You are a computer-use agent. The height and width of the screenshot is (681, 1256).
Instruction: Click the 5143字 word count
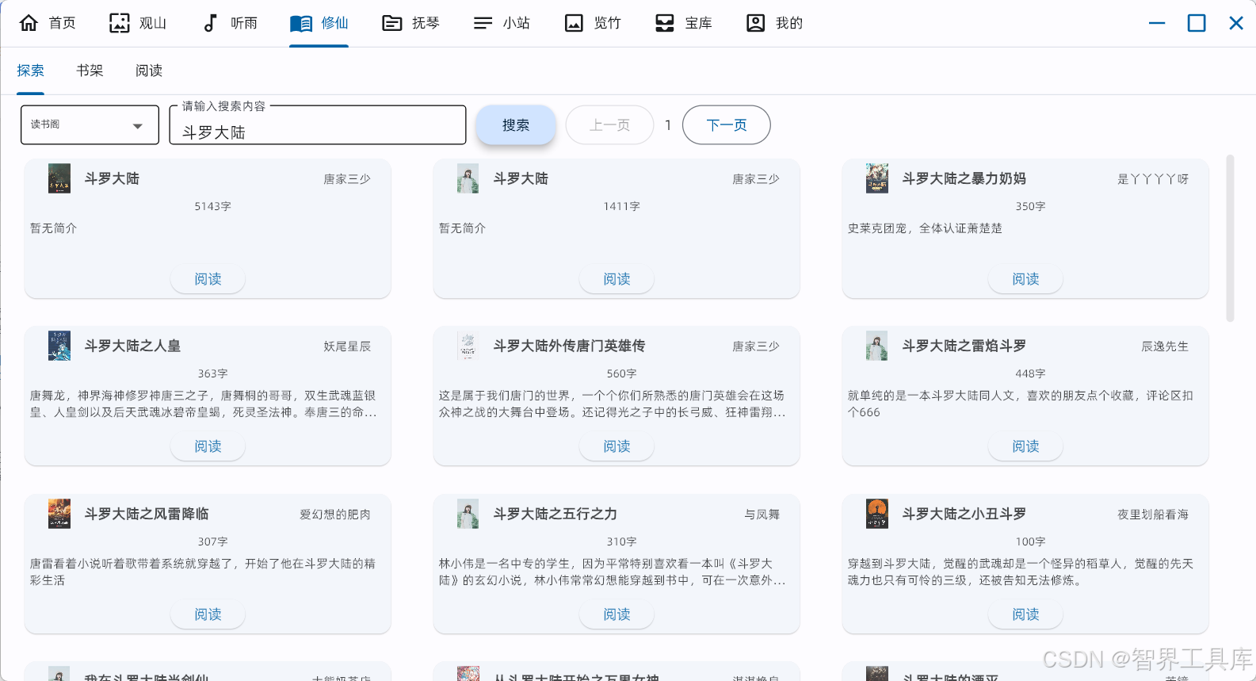click(212, 206)
